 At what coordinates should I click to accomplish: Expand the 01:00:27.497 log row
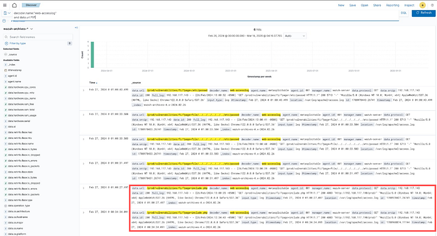point(83,188)
